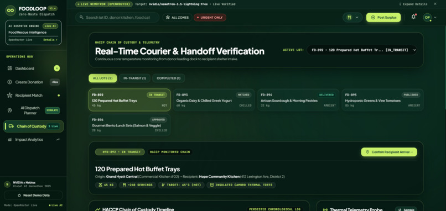Click the Hope Community Kitchen recipient name
This screenshot has width=446, height=211.
point(219,177)
